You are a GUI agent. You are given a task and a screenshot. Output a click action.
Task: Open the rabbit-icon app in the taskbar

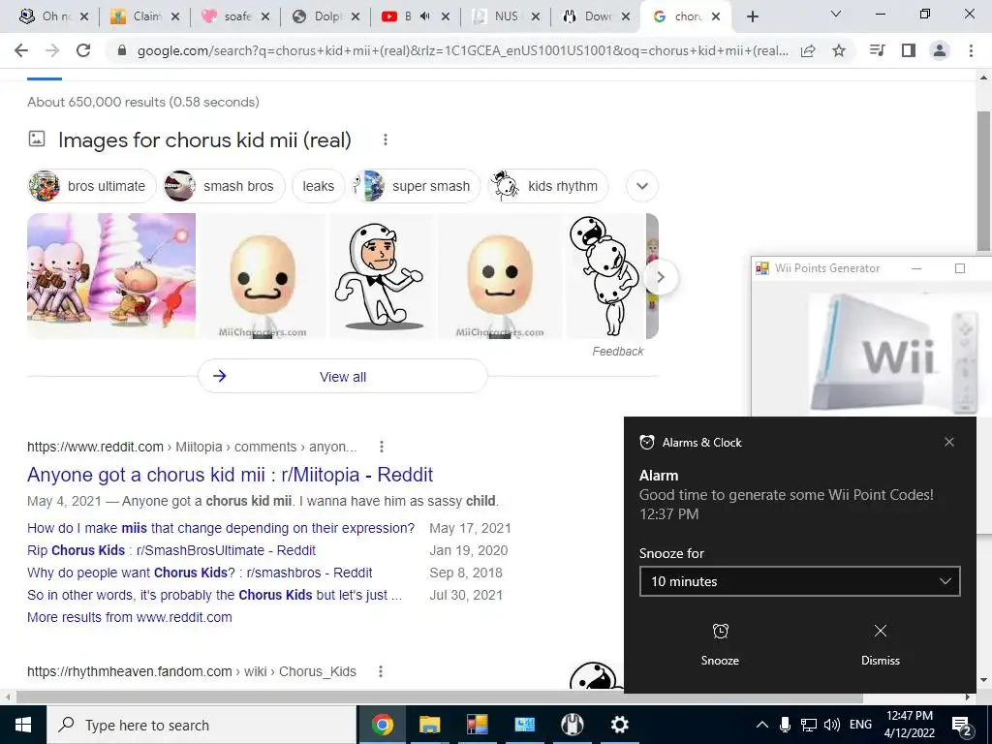(x=572, y=725)
